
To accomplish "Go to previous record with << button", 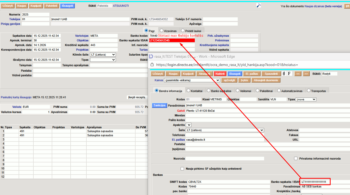I will point(298,74).
